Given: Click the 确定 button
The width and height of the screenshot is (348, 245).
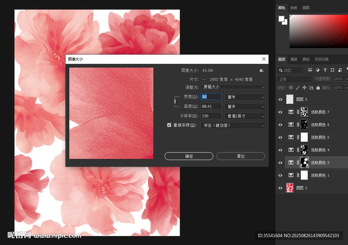Looking at the screenshot, I should click(189, 156).
